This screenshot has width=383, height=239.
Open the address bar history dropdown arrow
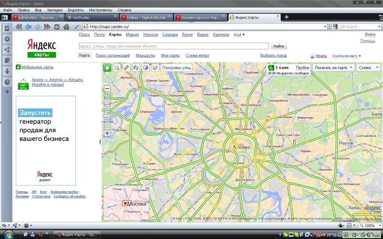coord(325,27)
